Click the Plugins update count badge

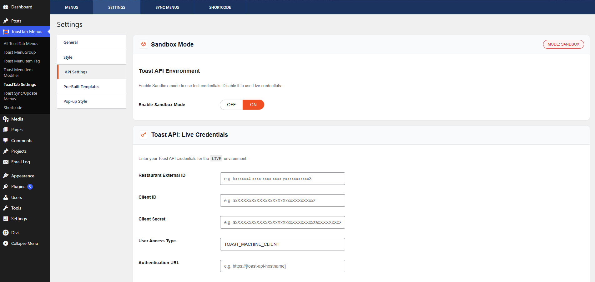30,187
